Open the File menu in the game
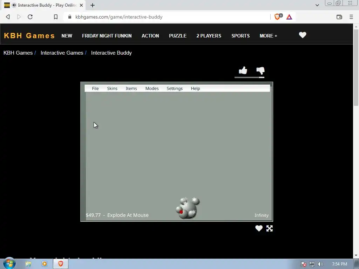Image resolution: width=359 pixels, height=269 pixels. pos(95,89)
